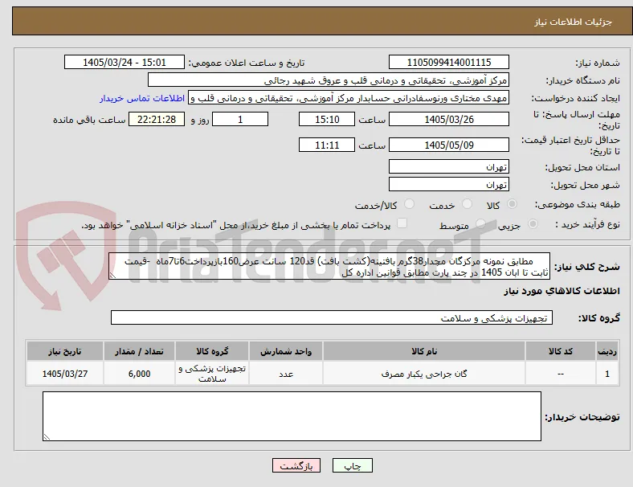The width and height of the screenshot is (633, 487).
Task: Click the ردیف column header
Action: (x=606, y=351)
